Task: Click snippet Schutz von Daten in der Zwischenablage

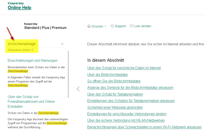Action: click(x=34, y=113)
